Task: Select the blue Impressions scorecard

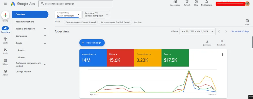Action: point(93,58)
